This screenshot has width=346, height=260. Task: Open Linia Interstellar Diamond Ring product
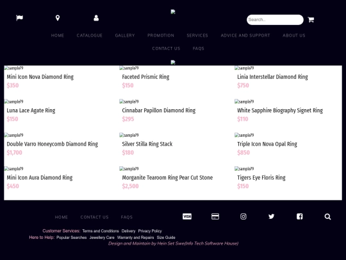click(272, 77)
